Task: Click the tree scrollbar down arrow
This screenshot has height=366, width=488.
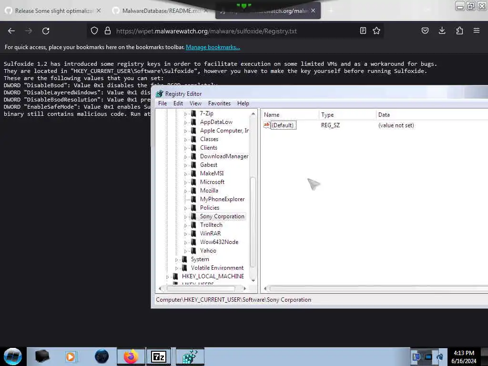Action: pyautogui.click(x=253, y=280)
